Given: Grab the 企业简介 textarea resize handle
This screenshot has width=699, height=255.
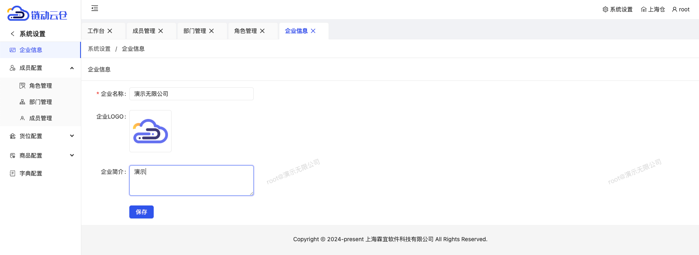Looking at the screenshot, I should [252, 194].
